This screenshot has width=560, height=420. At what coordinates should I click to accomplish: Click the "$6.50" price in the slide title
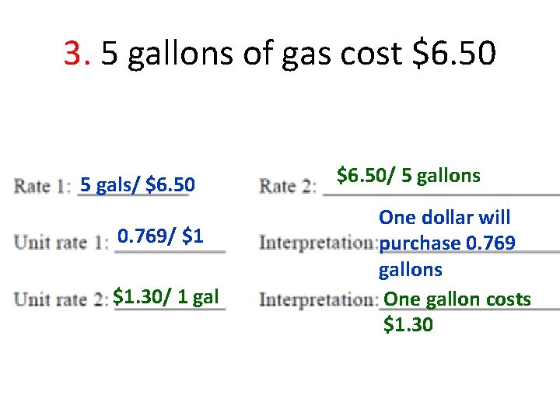[453, 54]
